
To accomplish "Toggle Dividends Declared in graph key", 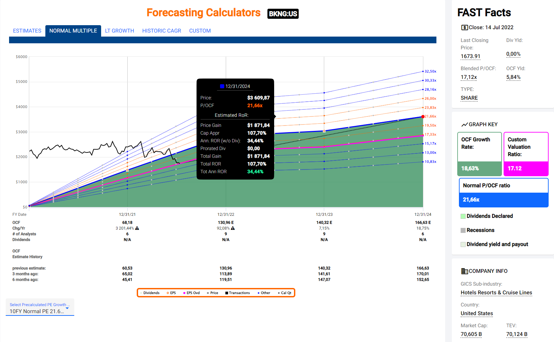I will (x=463, y=216).
